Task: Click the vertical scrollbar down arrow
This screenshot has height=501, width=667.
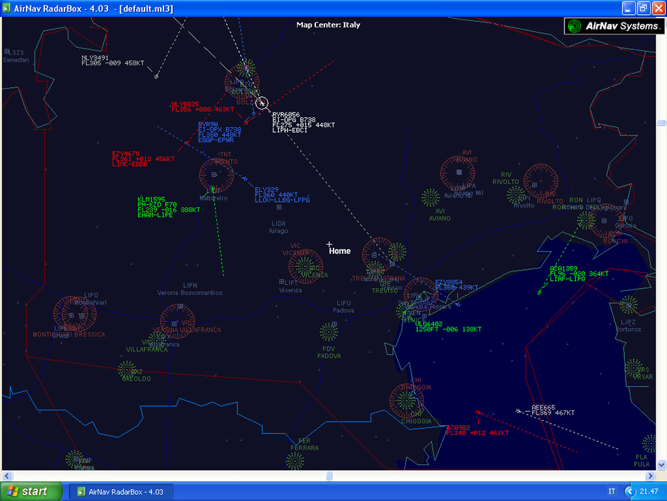Action: 661,465
